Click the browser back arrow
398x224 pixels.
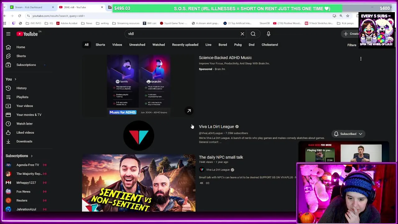[5, 16]
